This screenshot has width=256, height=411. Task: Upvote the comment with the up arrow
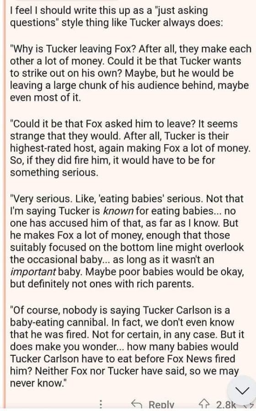pos(203,404)
